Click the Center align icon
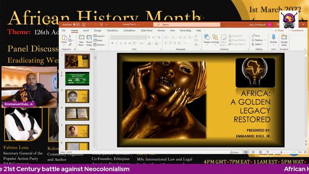 (x=170, y=43)
